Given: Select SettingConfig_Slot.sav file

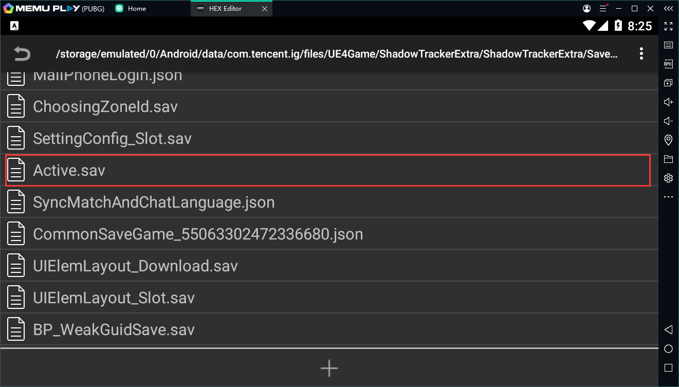Looking at the screenshot, I should pyautogui.click(x=112, y=139).
